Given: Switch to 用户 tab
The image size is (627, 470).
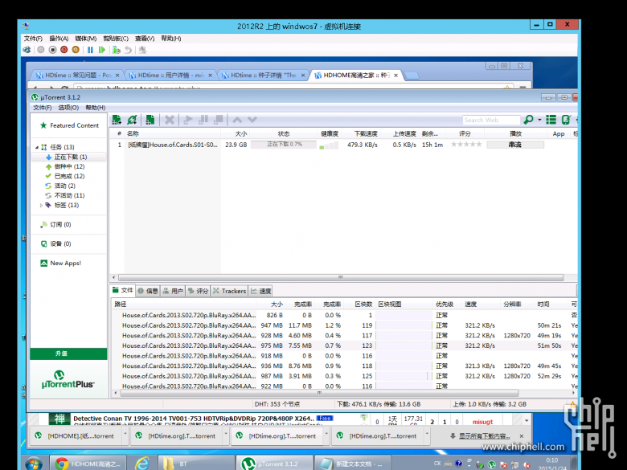Looking at the screenshot, I should (x=173, y=291).
